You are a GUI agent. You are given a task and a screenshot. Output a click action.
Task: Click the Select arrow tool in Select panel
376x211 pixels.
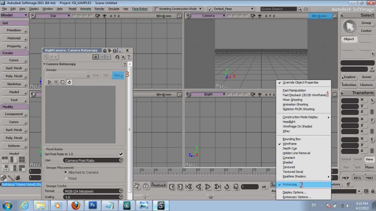350,27
